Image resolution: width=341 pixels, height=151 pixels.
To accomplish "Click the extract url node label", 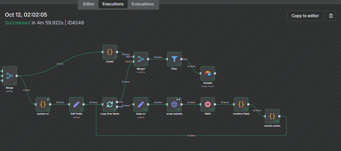I will 43,114.
